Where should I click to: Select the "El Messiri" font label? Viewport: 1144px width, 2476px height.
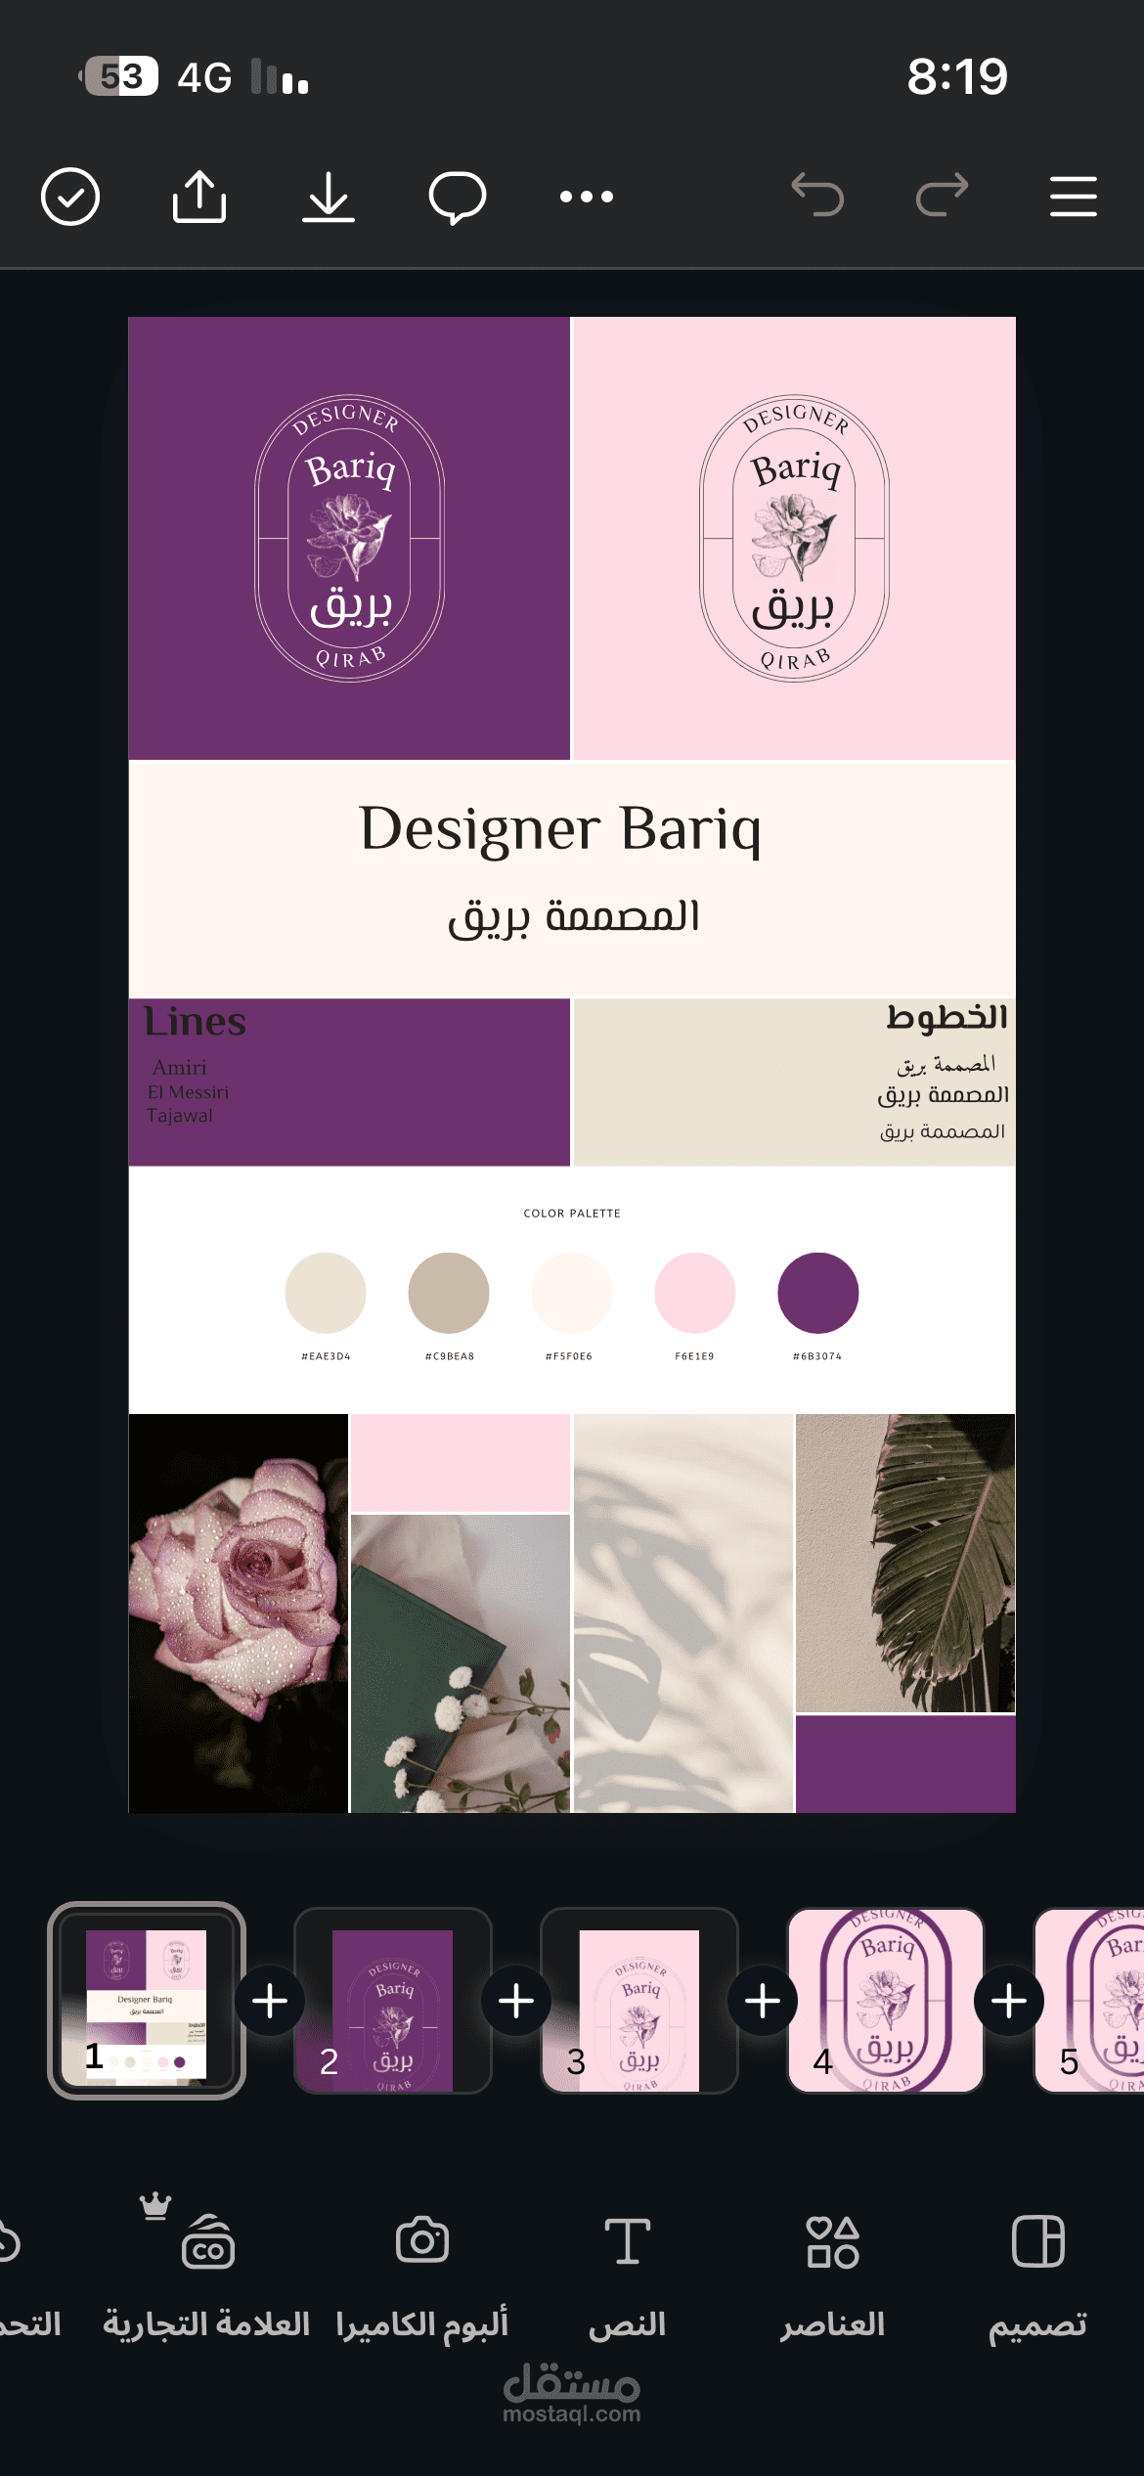tap(188, 1092)
